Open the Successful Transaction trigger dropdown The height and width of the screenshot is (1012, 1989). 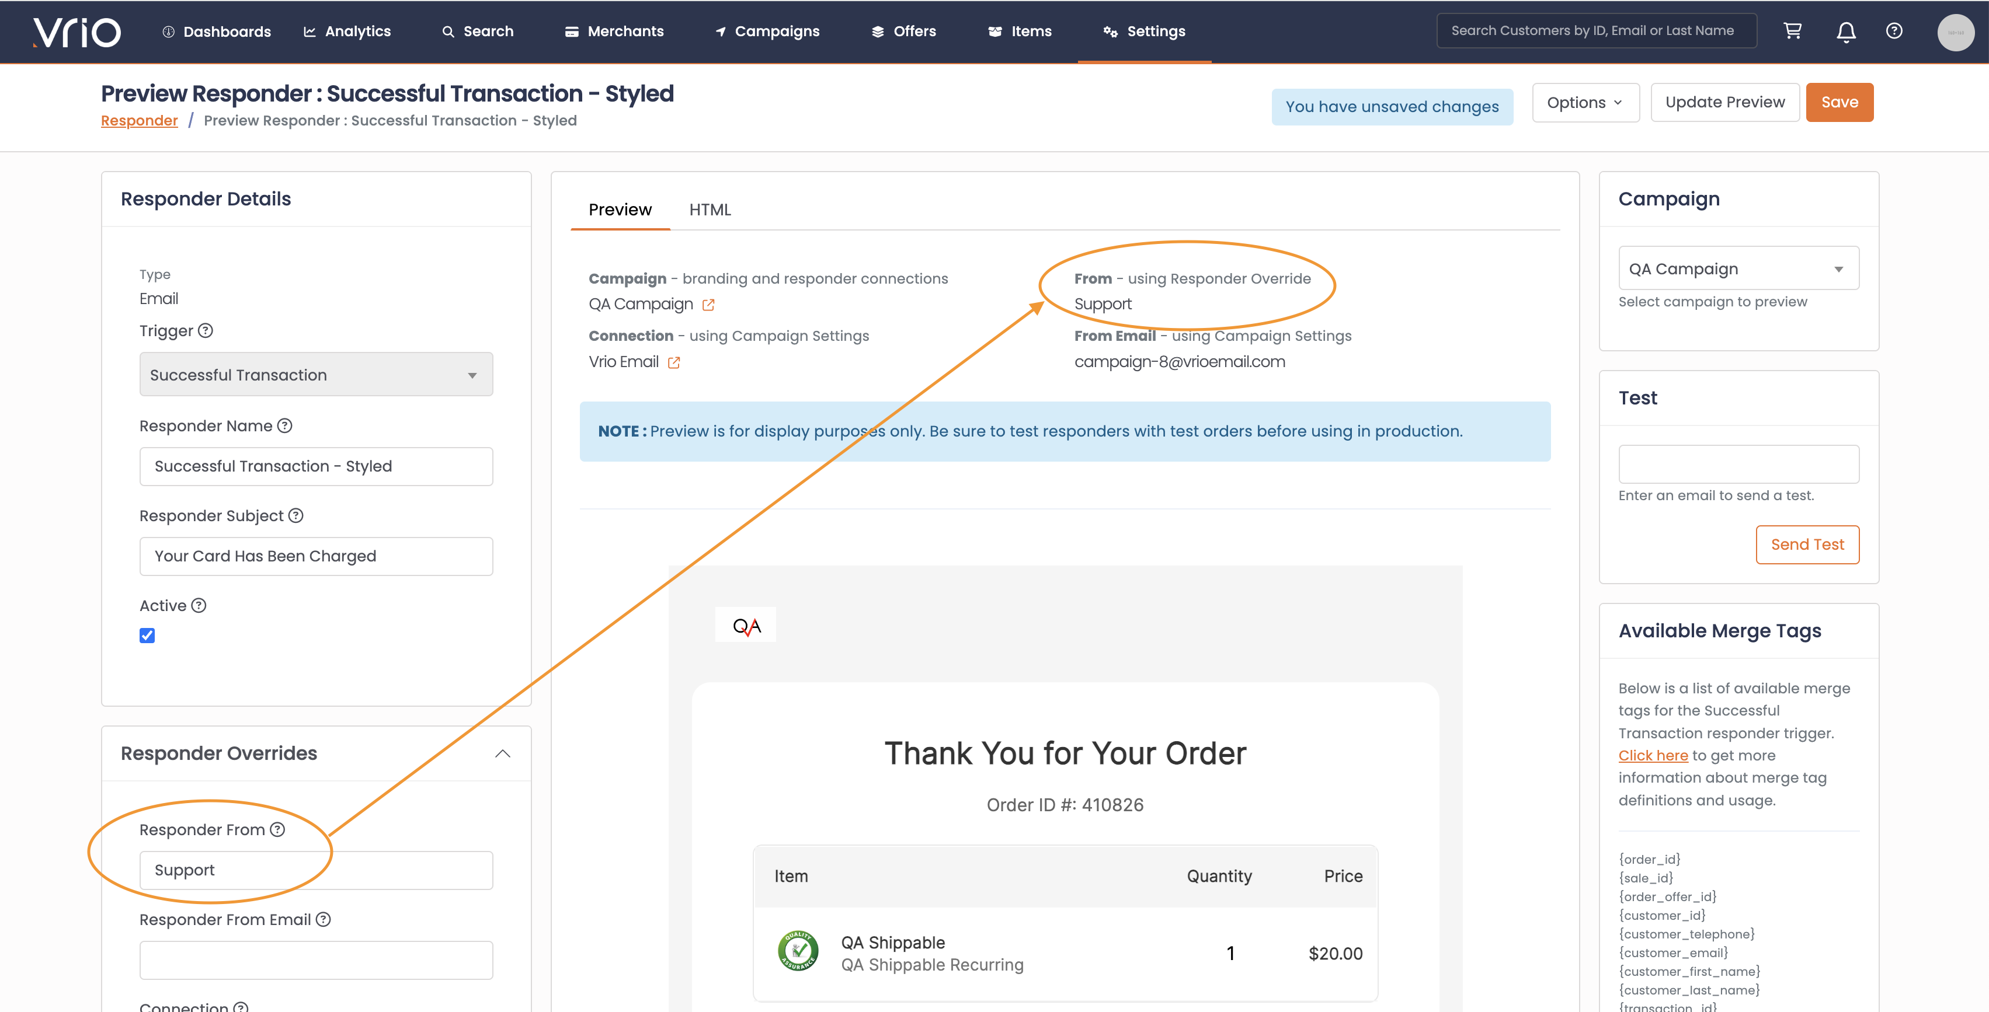click(x=316, y=374)
